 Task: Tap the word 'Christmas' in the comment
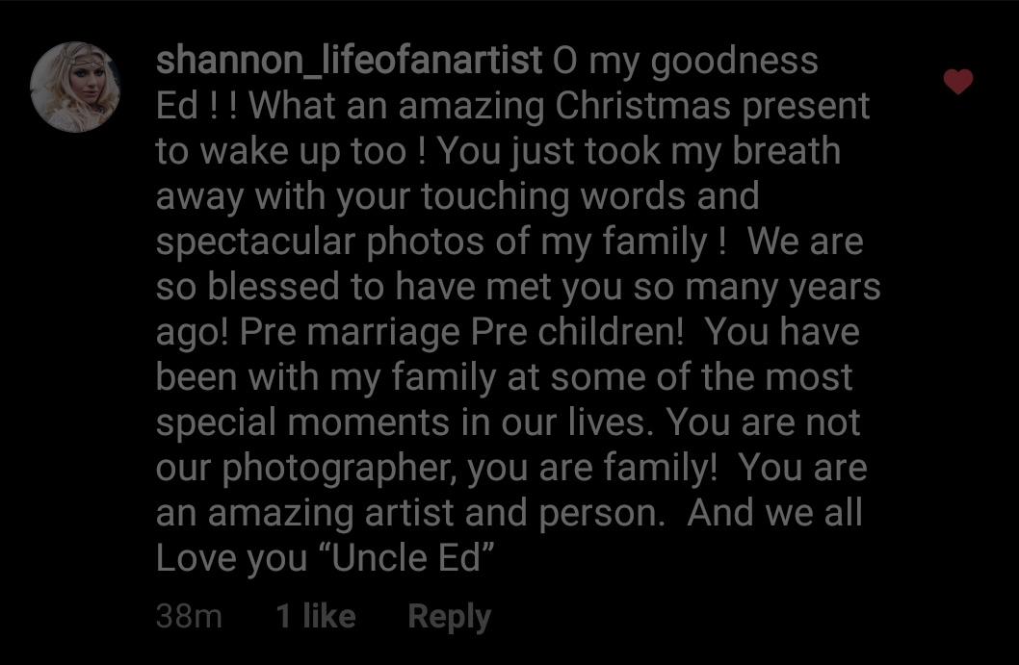[642, 105]
